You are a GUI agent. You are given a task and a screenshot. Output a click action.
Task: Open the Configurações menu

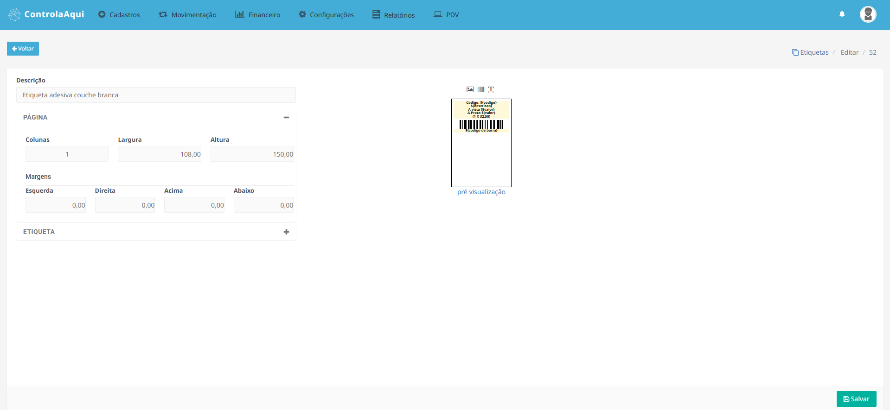point(326,15)
